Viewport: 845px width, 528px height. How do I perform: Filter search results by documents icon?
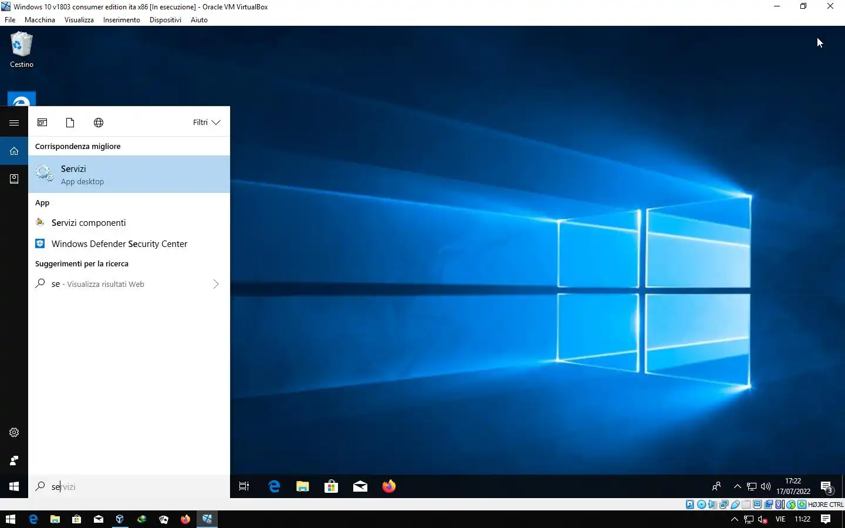pyautogui.click(x=70, y=123)
